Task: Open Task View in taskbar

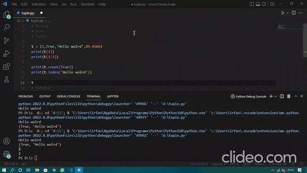Action: pyautogui.click(x=29, y=170)
